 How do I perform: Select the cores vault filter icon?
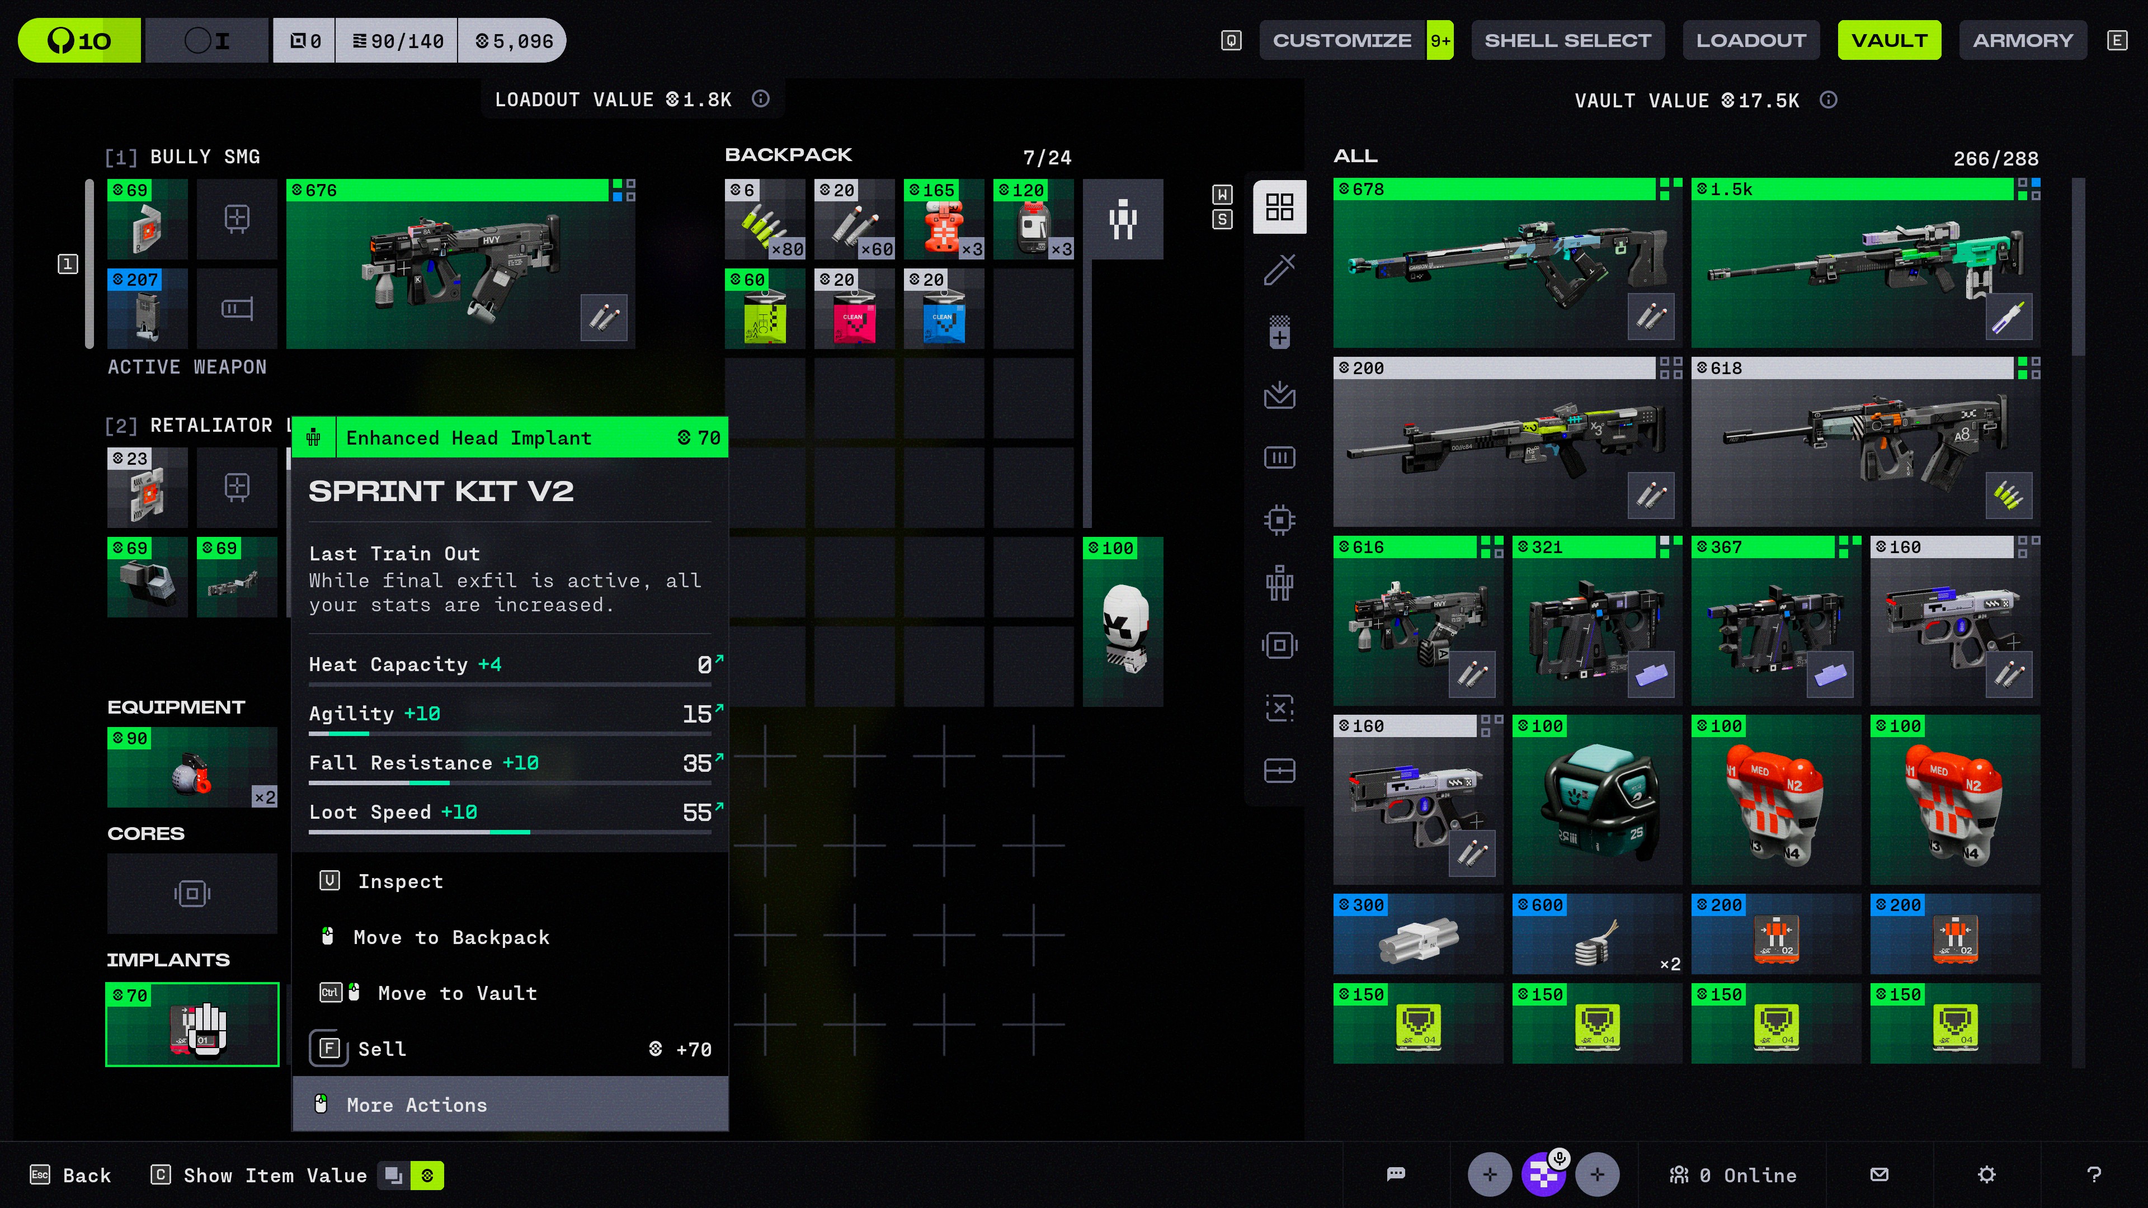click(x=1279, y=645)
